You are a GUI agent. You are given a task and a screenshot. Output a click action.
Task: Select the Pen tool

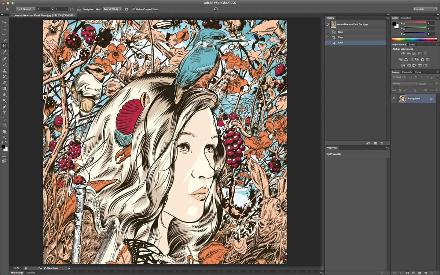(4, 107)
